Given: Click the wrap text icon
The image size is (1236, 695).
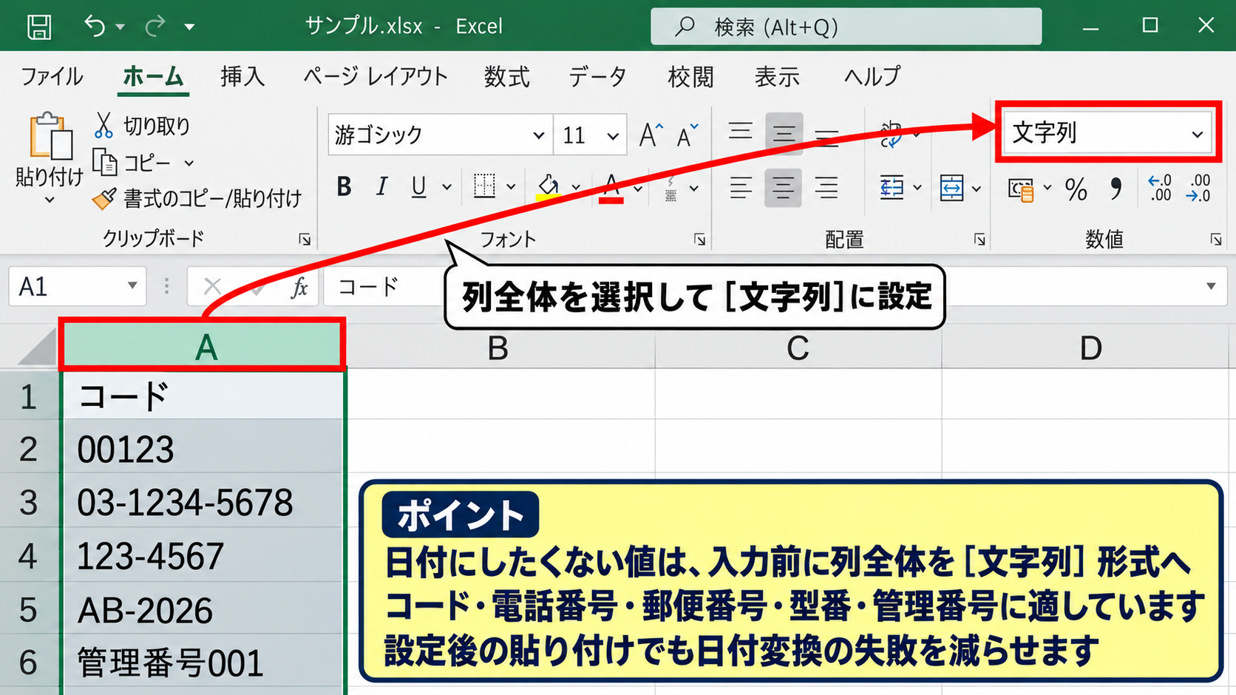Looking at the screenshot, I should [892, 135].
